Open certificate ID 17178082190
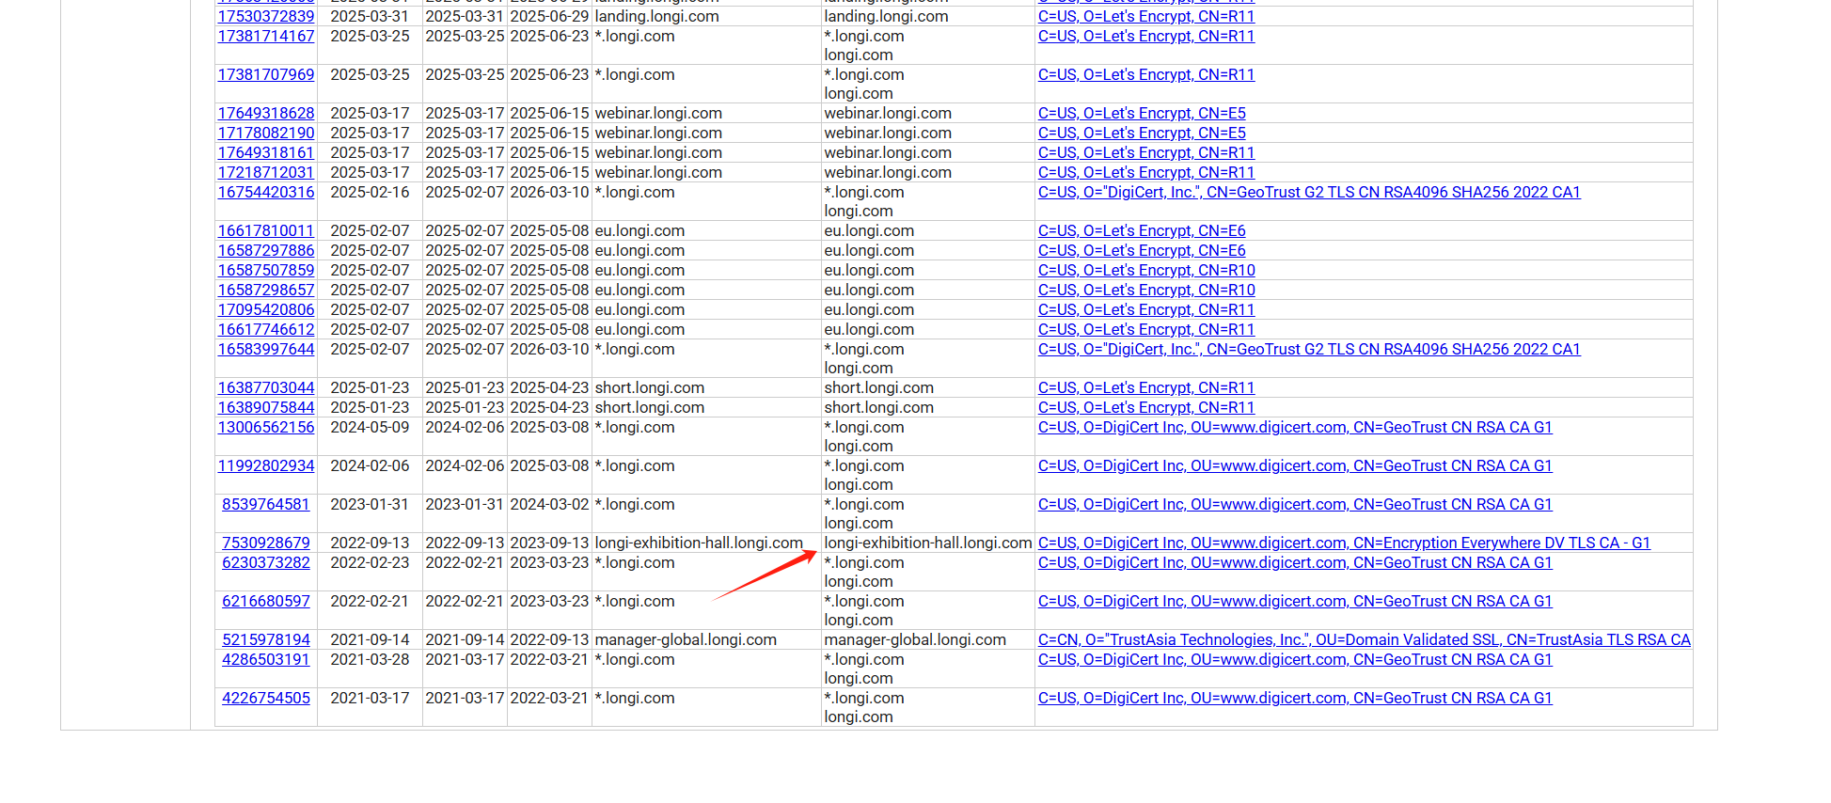Viewport: 1831px width, 803px height. pyautogui.click(x=266, y=133)
